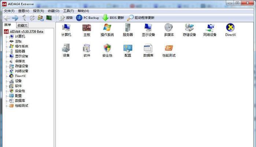The height and width of the screenshot is (147, 256).
Task: Click the BIOS 更新 toolbar button
Action: coord(113,18)
